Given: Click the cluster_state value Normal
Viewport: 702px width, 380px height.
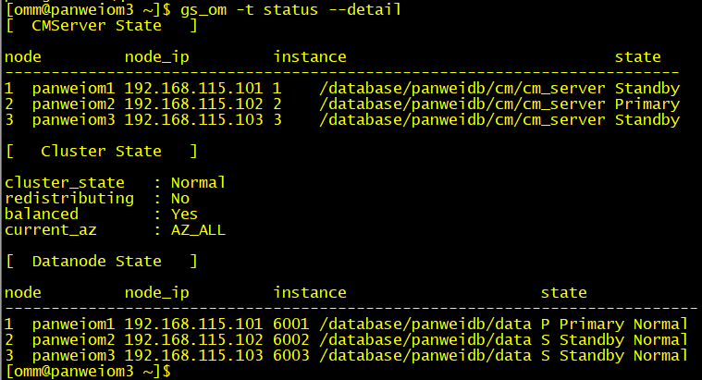Looking at the screenshot, I should (198, 182).
